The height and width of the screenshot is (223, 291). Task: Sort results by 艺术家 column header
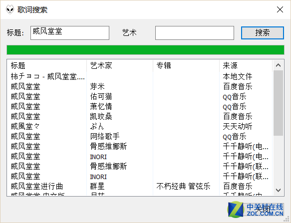point(120,65)
